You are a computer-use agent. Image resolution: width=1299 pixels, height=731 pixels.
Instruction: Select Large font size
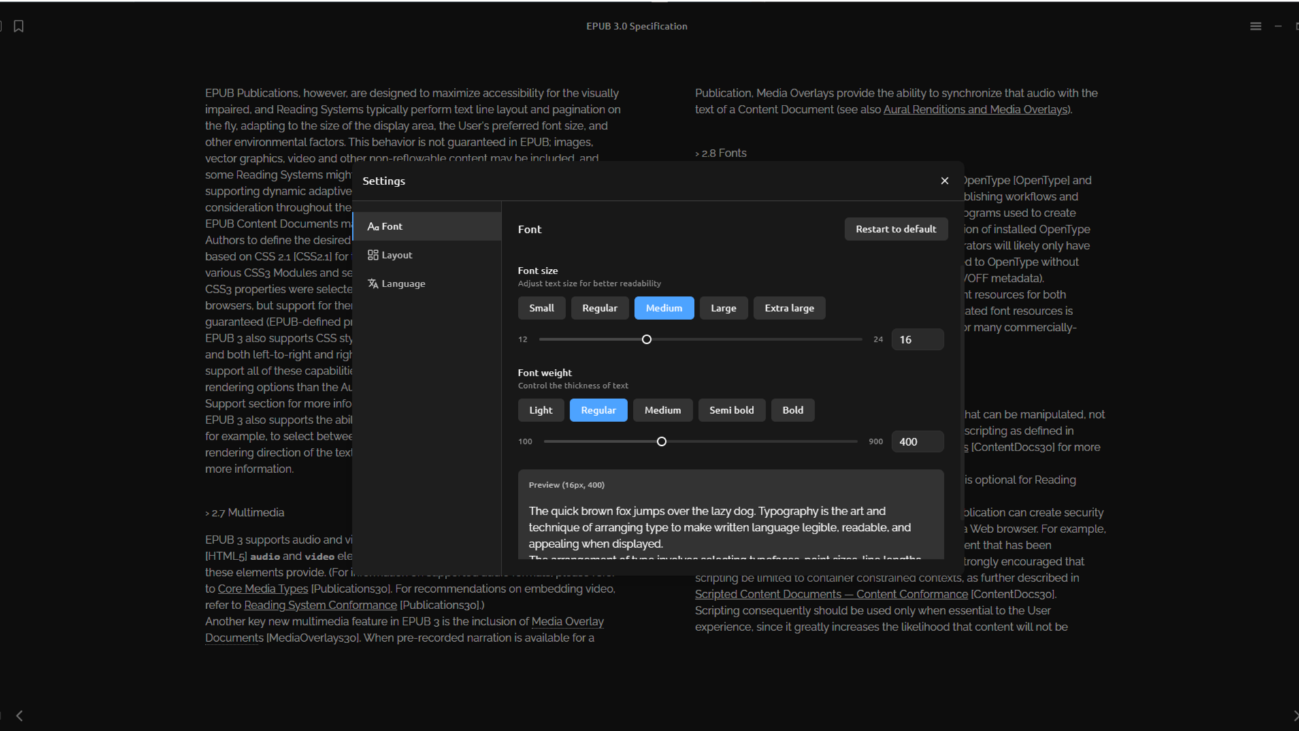tap(723, 308)
